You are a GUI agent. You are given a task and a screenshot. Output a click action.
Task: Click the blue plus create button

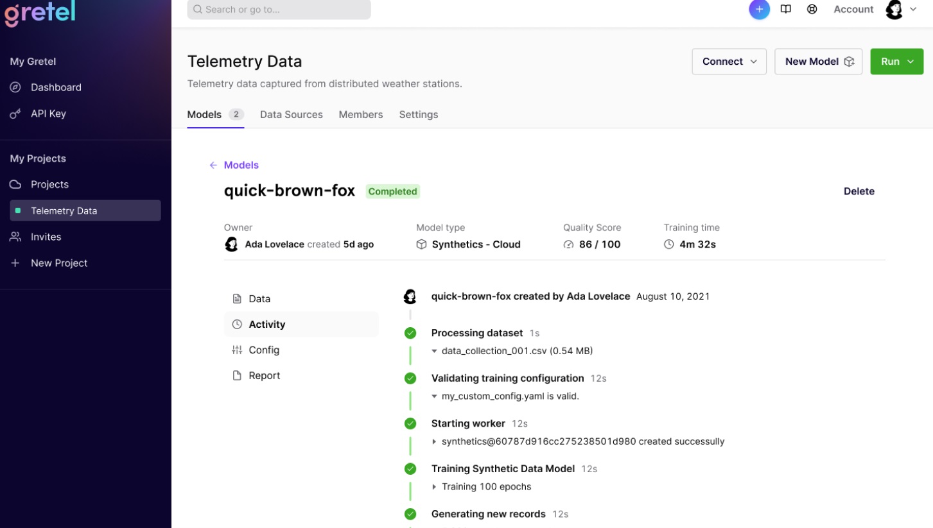759,9
